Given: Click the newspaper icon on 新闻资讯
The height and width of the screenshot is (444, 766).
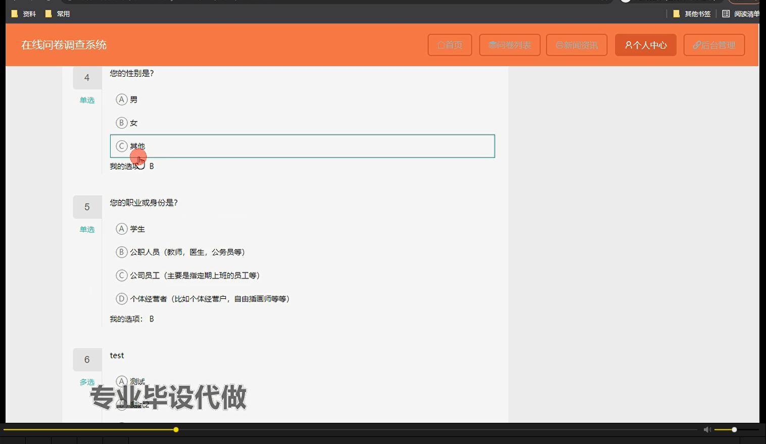Looking at the screenshot, I should pos(559,45).
